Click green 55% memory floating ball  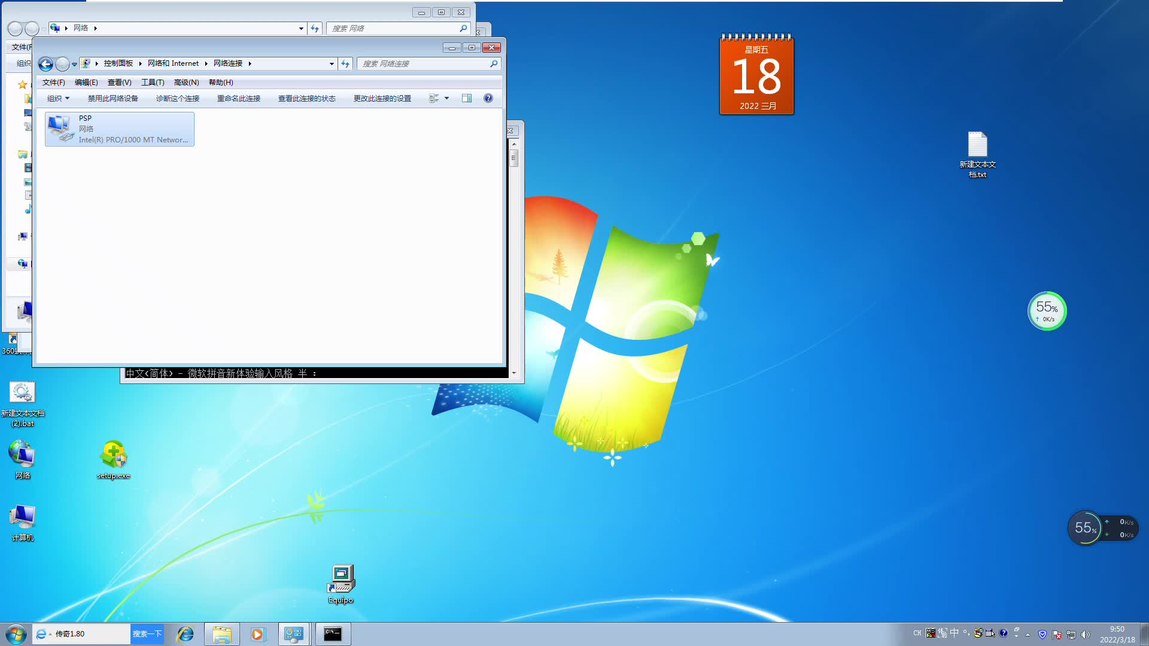coord(1047,311)
